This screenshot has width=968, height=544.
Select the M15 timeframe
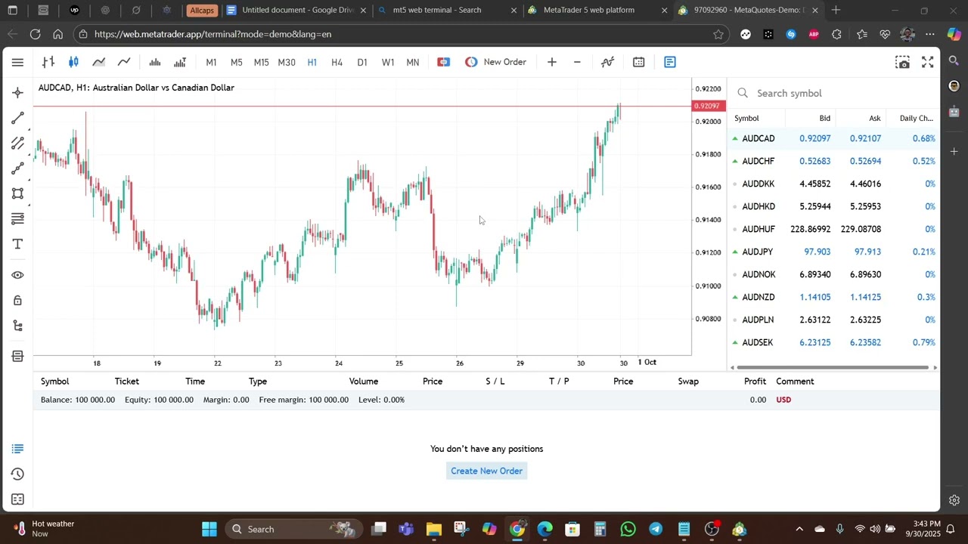pyautogui.click(x=261, y=62)
